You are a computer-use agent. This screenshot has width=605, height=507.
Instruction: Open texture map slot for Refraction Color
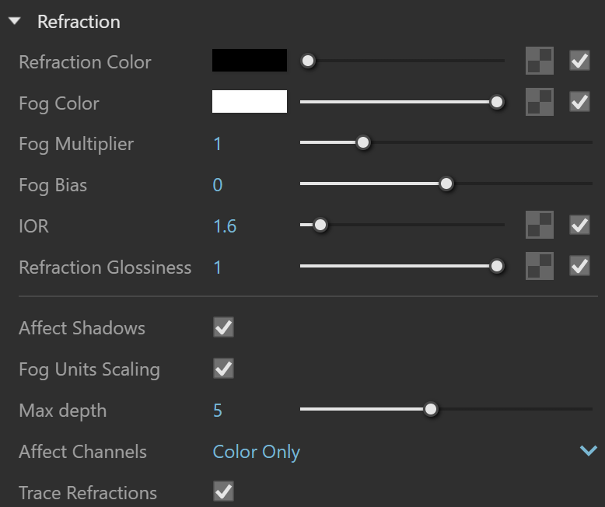coord(540,61)
